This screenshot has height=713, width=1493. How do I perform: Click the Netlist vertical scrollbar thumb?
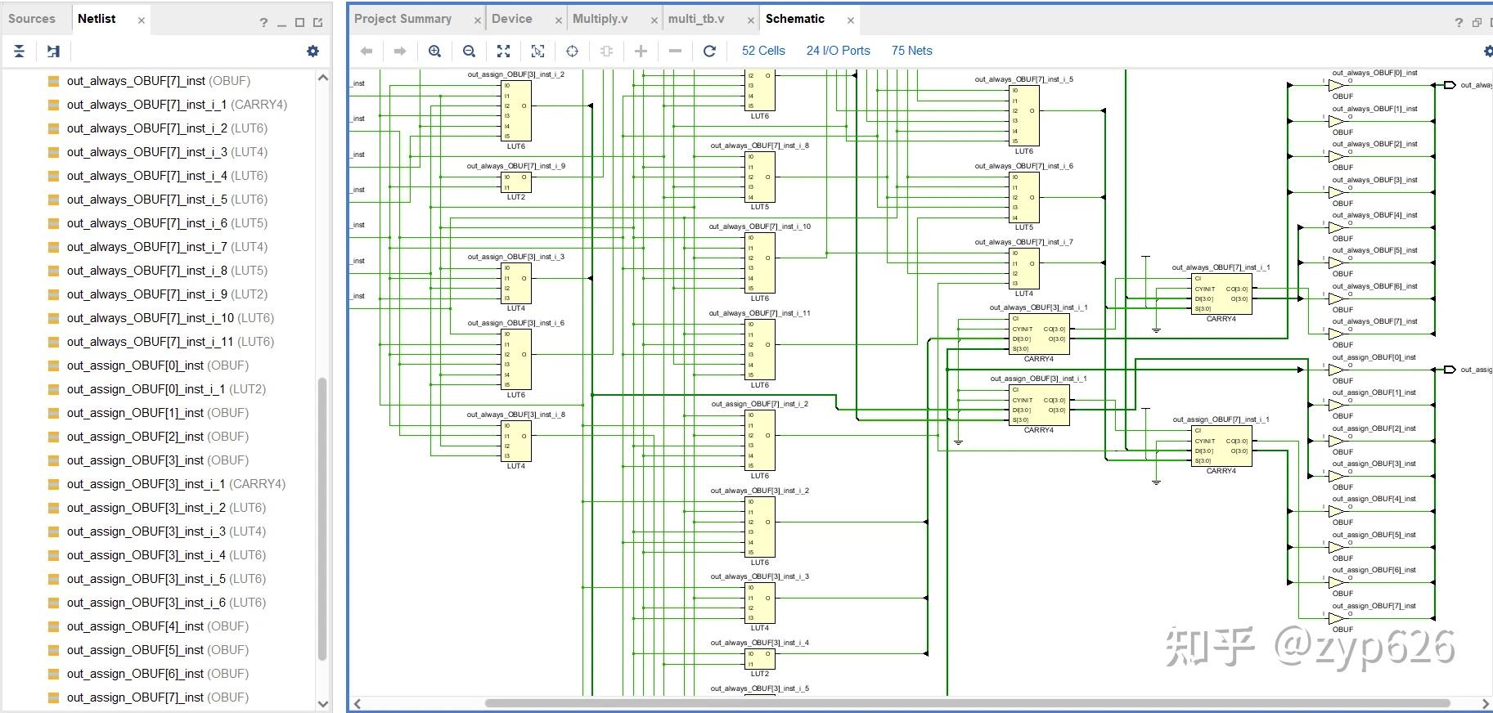tap(322, 518)
